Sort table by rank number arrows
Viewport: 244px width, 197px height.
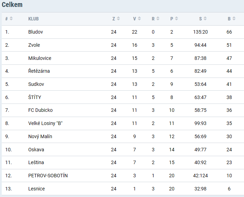(11, 18)
